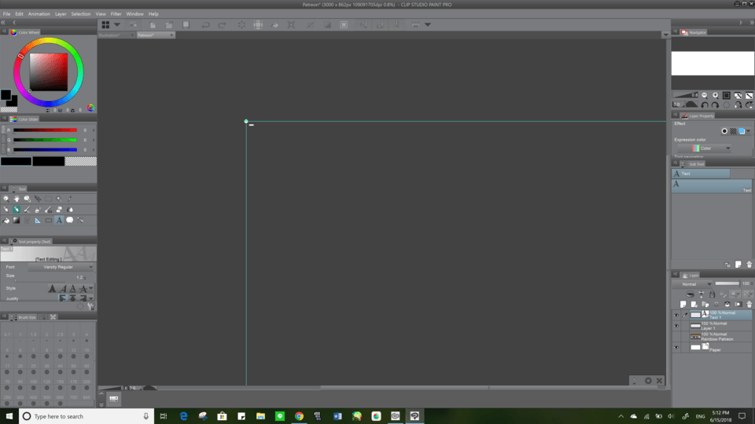This screenshot has height=424, width=755.
Task: Open Edit menu
Action: coord(19,14)
